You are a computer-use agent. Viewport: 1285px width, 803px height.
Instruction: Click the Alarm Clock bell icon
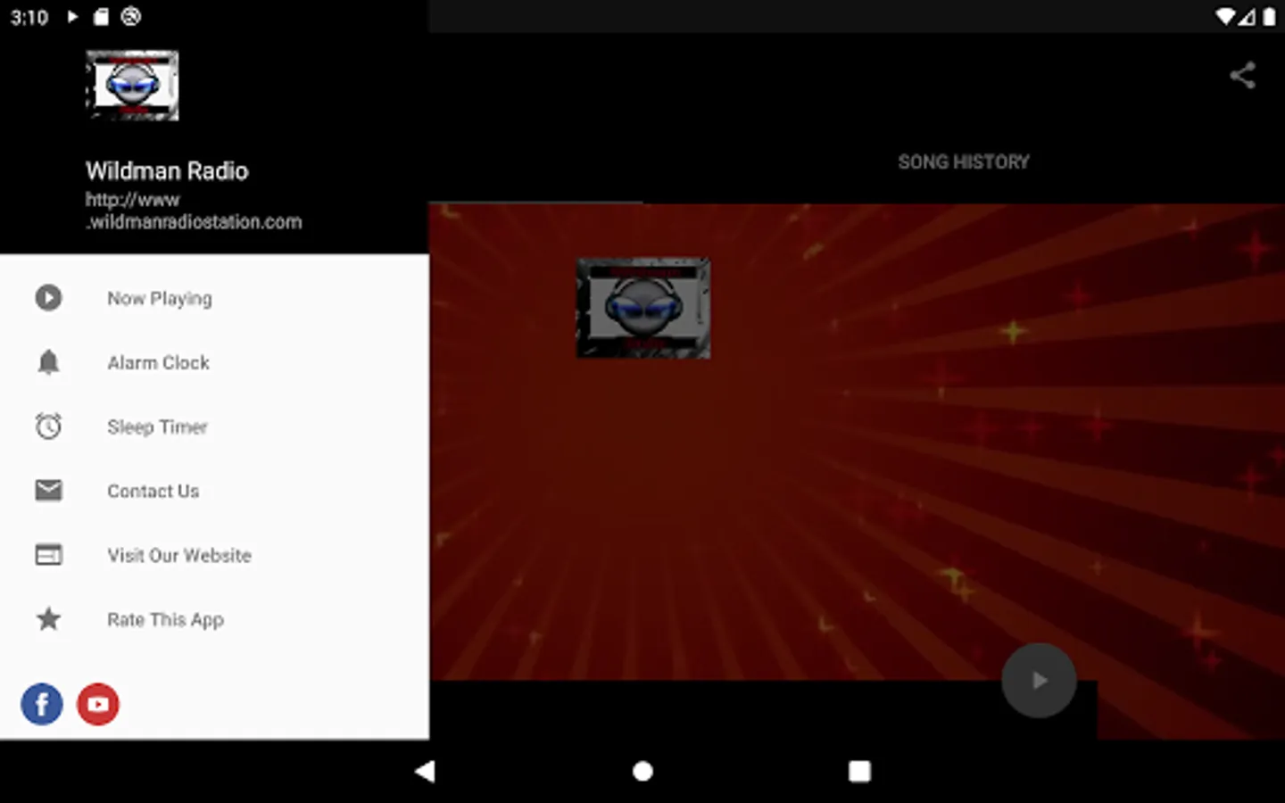[49, 362]
